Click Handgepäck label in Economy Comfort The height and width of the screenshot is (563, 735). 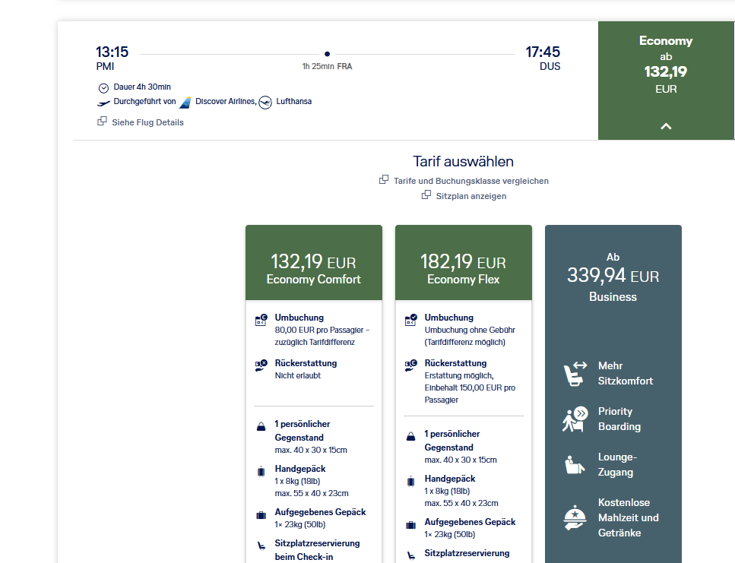pos(300,469)
